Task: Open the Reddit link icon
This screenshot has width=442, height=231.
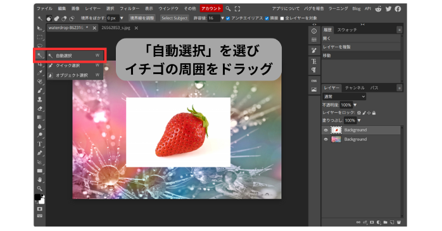Action: (x=378, y=9)
